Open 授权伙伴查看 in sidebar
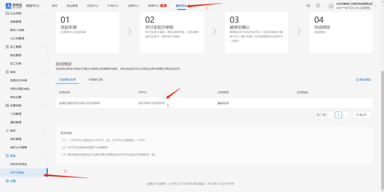The image size is (384, 192). coord(18,147)
